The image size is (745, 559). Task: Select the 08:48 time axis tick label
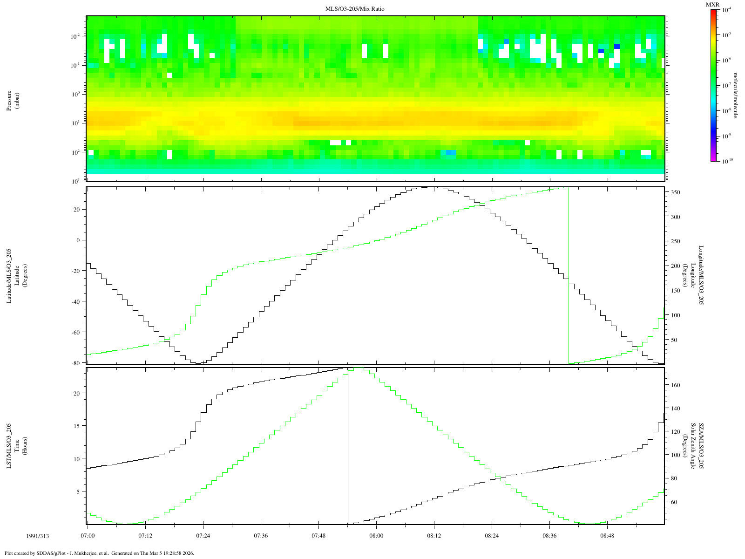pos(607,536)
